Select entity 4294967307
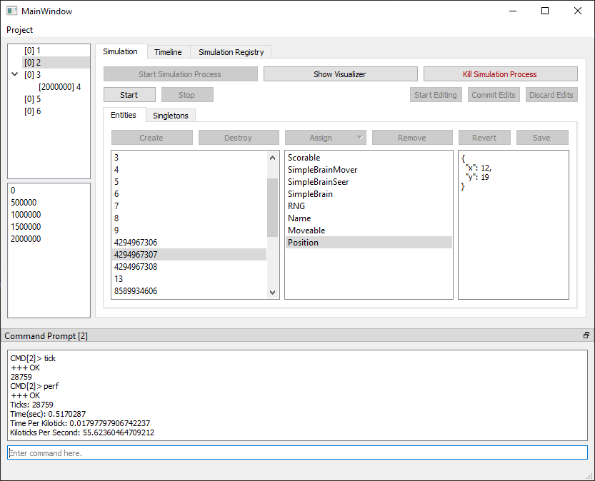The image size is (595, 481). pyautogui.click(x=189, y=254)
